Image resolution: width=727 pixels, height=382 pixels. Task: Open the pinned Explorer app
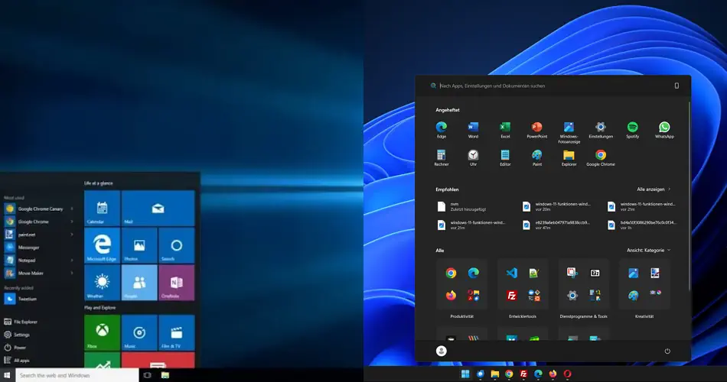[569, 157]
